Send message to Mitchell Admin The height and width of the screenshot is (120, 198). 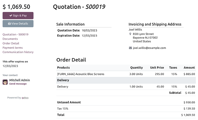(x=18, y=84)
